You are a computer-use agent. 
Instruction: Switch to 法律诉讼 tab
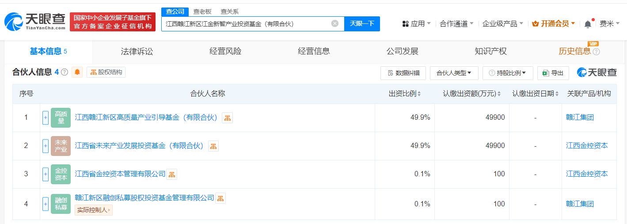click(x=137, y=51)
